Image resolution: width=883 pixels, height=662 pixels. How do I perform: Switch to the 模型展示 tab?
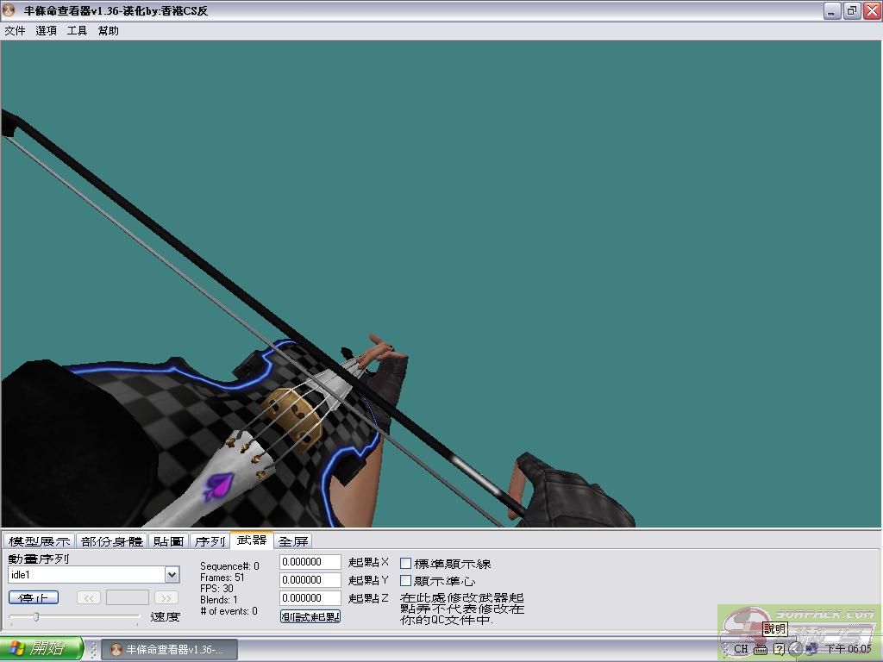(40, 541)
